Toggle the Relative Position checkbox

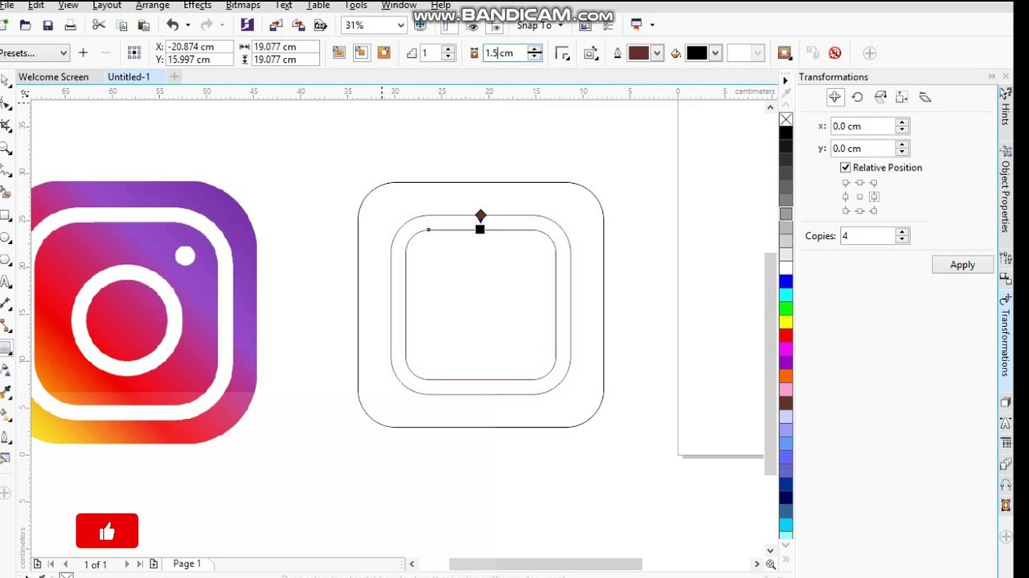(x=846, y=168)
